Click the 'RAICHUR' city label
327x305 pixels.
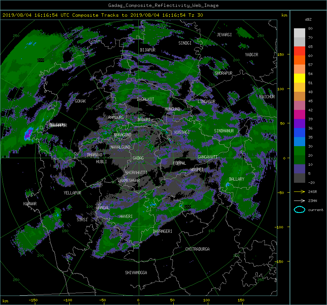(267, 97)
